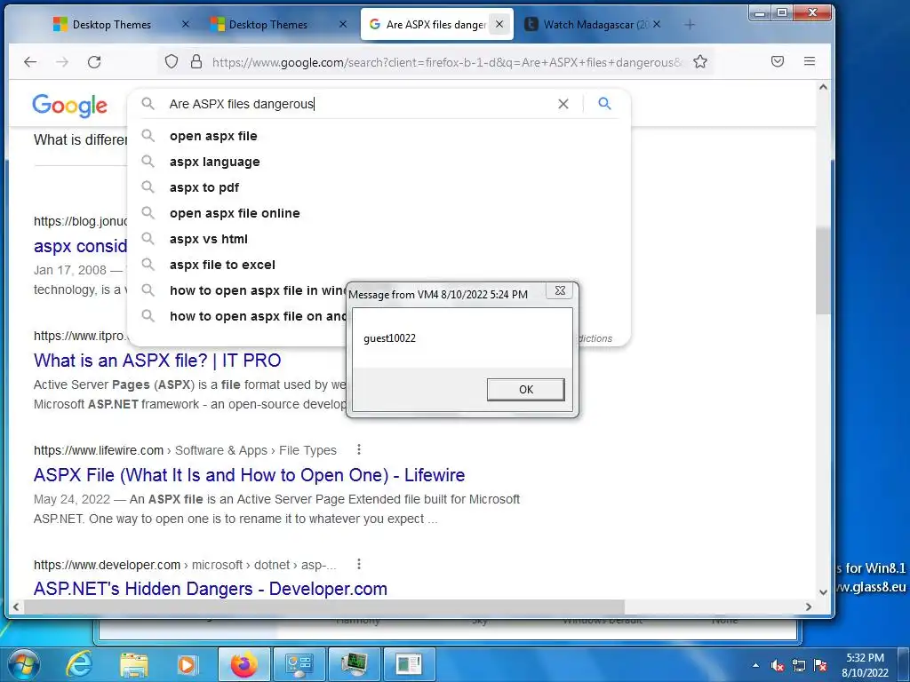Click the padlock site security icon

[196, 61]
